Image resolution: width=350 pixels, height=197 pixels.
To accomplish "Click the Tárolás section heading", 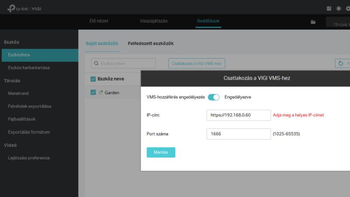I will [x=12, y=81].
